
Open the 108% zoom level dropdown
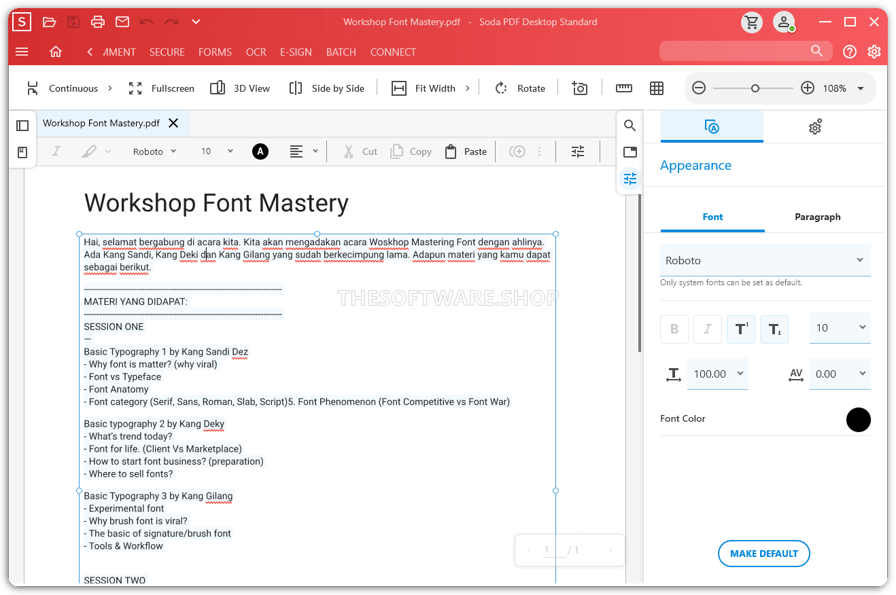(860, 88)
